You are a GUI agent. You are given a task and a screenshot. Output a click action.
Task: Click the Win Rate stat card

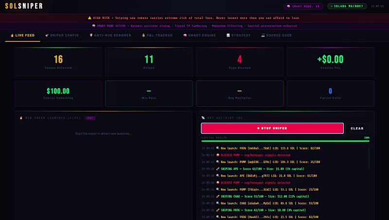pyautogui.click(x=149, y=93)
